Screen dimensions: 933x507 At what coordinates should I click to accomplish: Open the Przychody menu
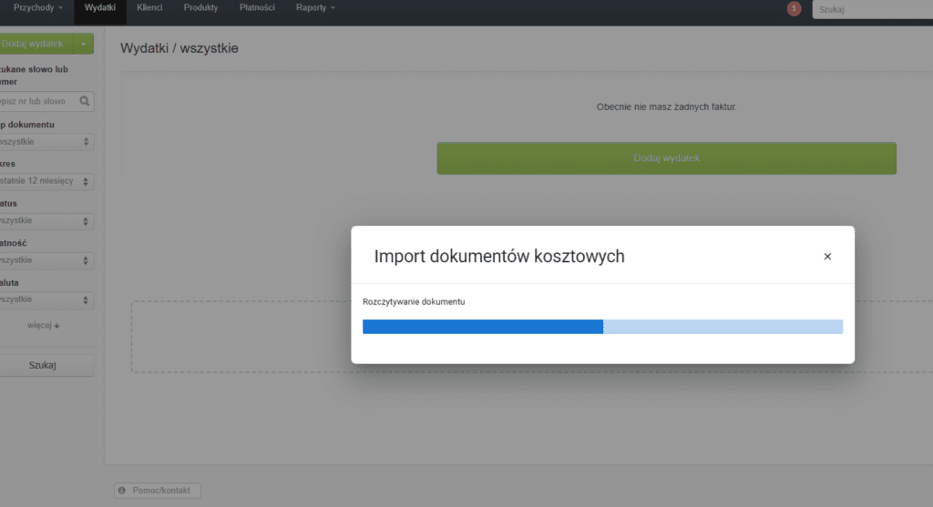pyautogui.click(x=37, y=8)
